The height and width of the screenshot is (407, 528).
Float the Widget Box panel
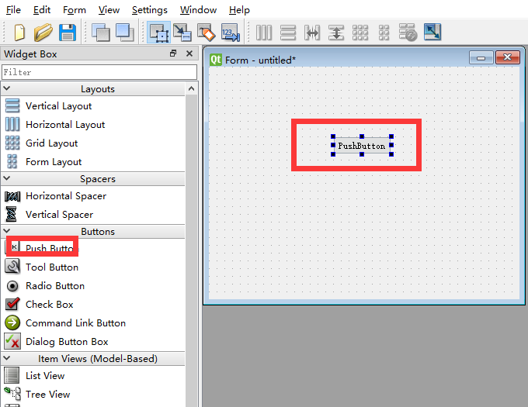[x=174, y=54]
